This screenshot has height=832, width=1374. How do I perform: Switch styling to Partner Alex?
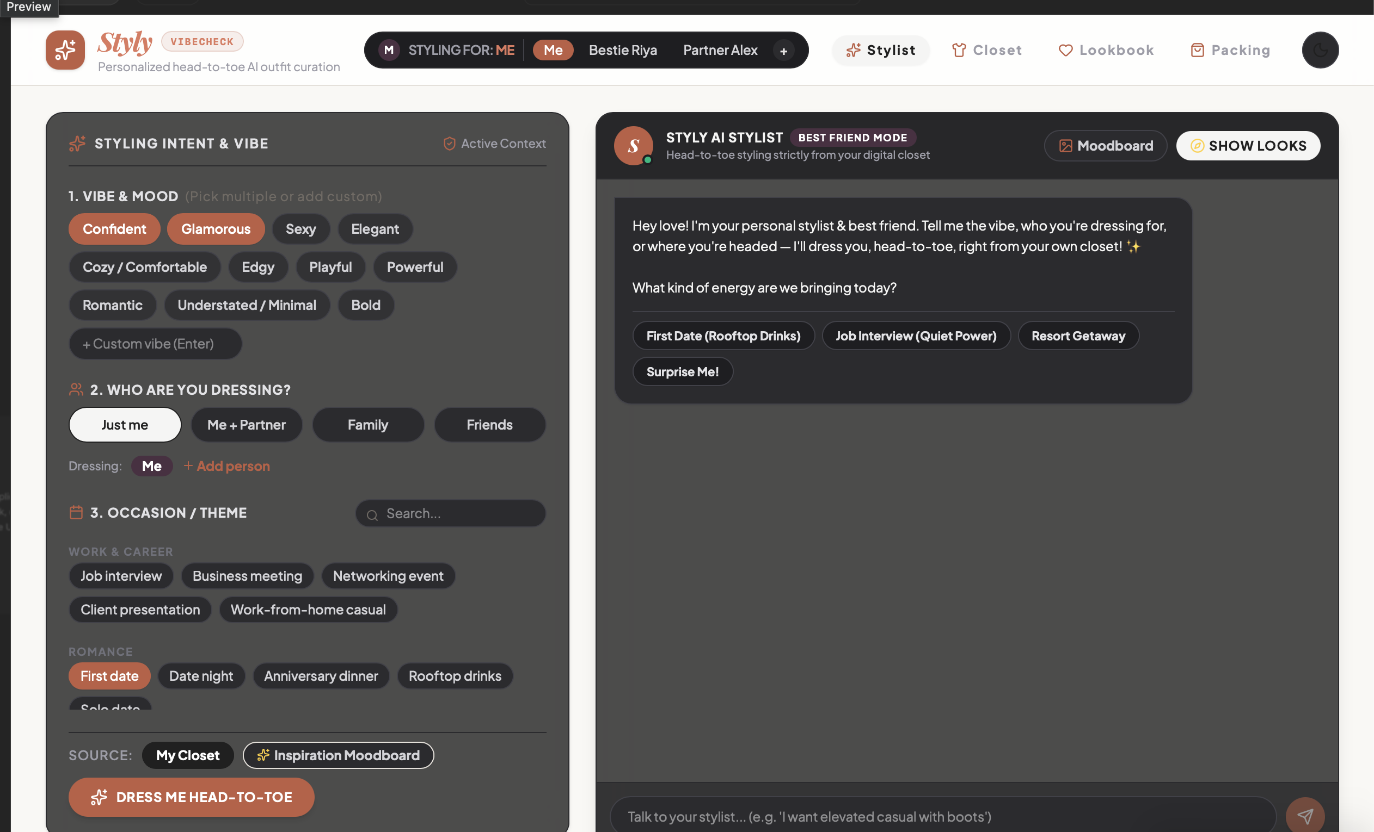pos(720,50)
